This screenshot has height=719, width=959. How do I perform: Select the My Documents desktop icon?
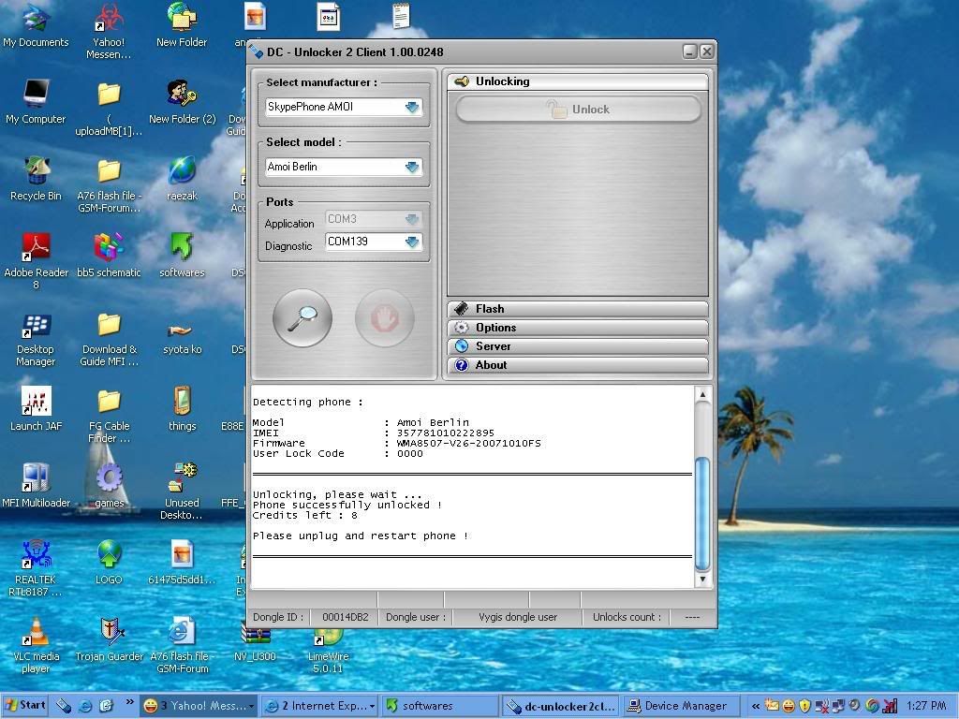37,25
